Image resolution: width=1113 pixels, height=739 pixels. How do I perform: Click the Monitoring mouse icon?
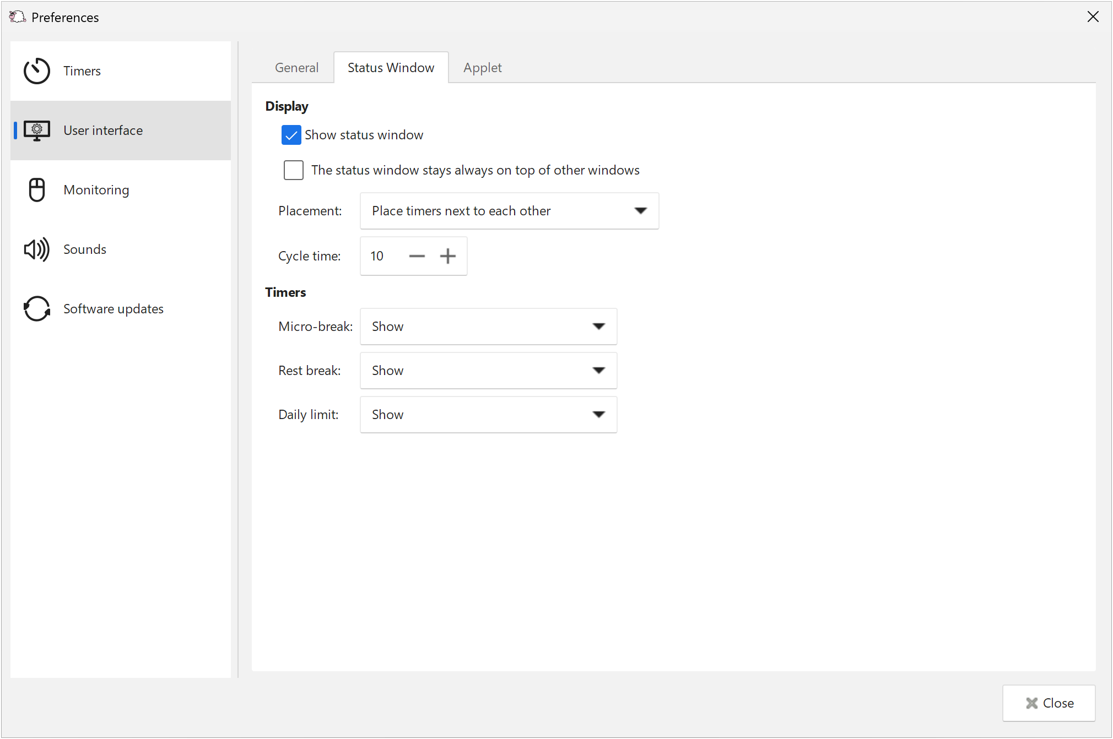pyautogui.click(x=37, y=190)
